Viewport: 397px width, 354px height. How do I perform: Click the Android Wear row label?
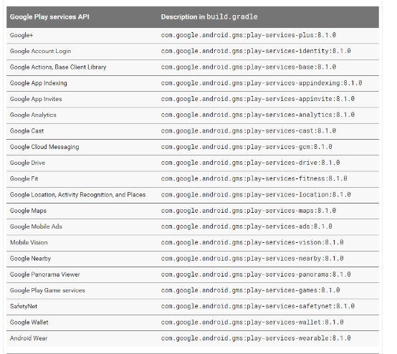29,338
